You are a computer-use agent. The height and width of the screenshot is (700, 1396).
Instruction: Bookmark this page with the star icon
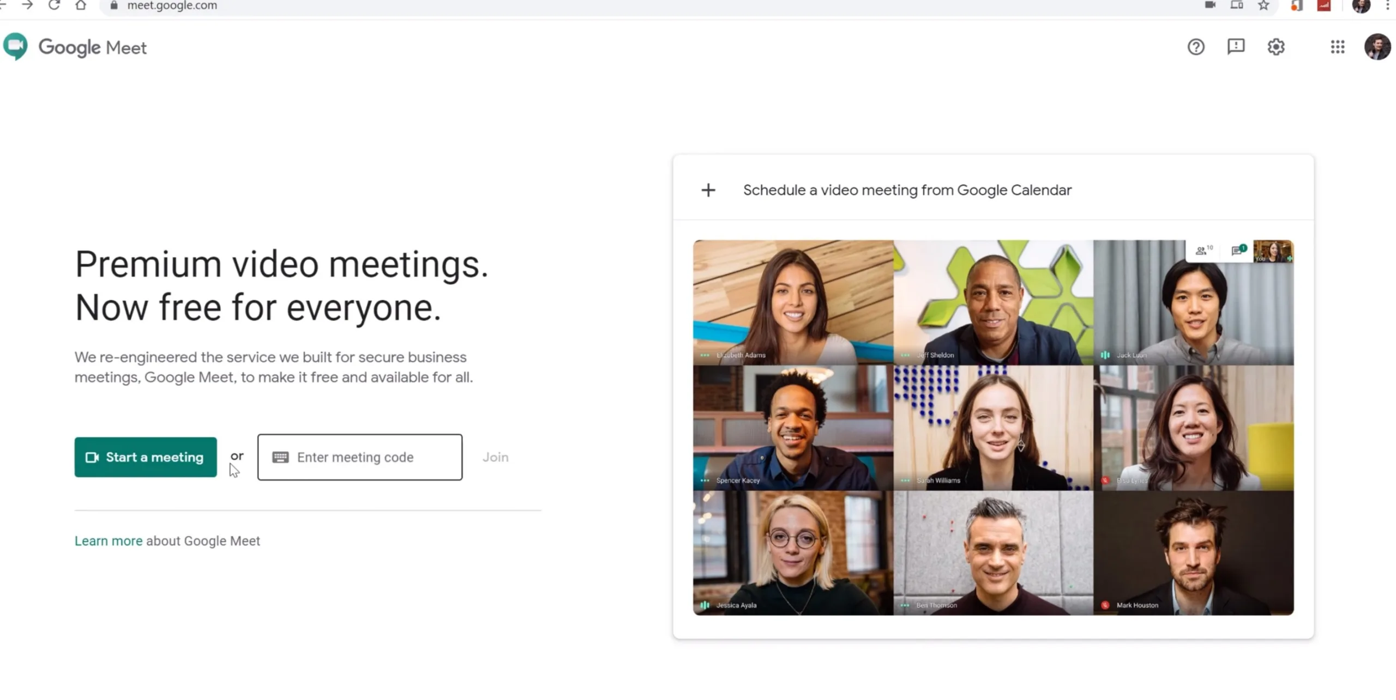click(1263, 5)
